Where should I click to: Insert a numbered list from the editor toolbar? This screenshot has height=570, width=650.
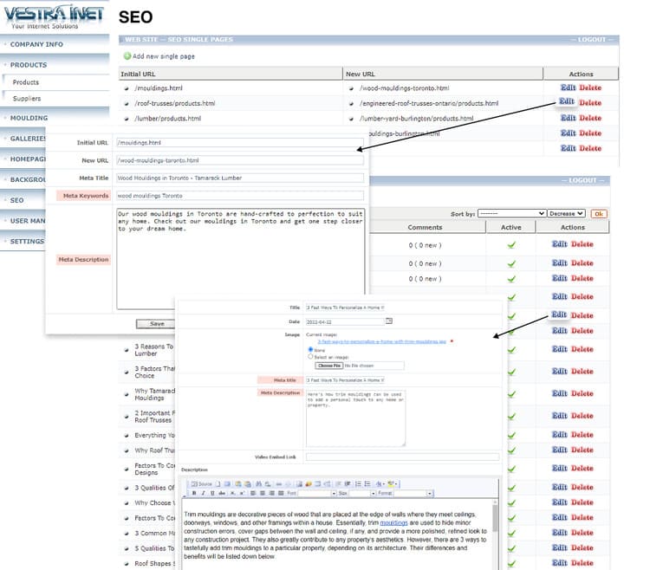[358, 484]
